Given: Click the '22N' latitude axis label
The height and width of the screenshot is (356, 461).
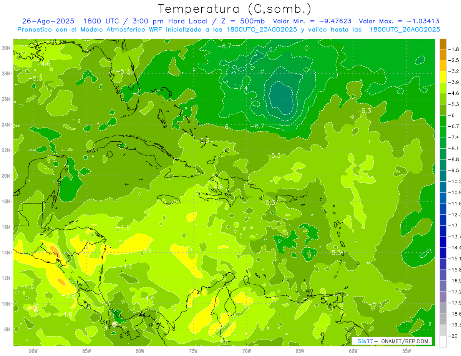Looking at the screenshot, I should pos(7,150).
